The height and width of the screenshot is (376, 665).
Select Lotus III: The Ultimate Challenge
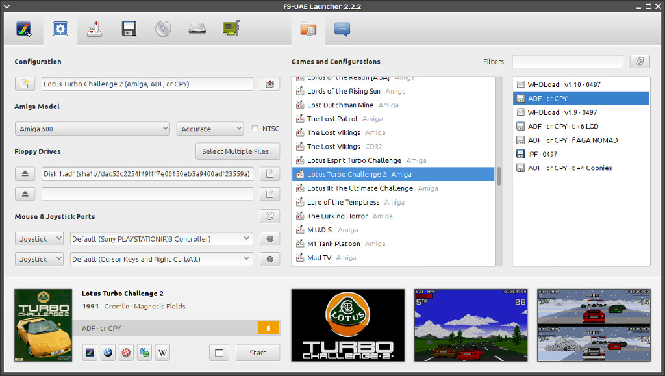point(360,188)
